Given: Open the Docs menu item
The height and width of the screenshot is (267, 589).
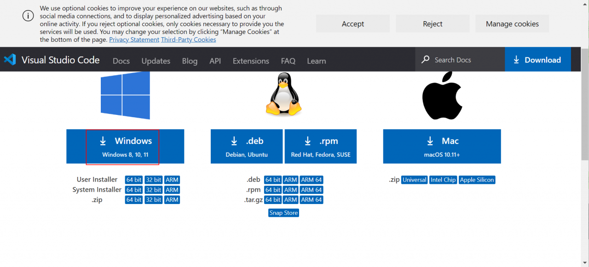Looking at the screenshot, I should click(121, 61).
